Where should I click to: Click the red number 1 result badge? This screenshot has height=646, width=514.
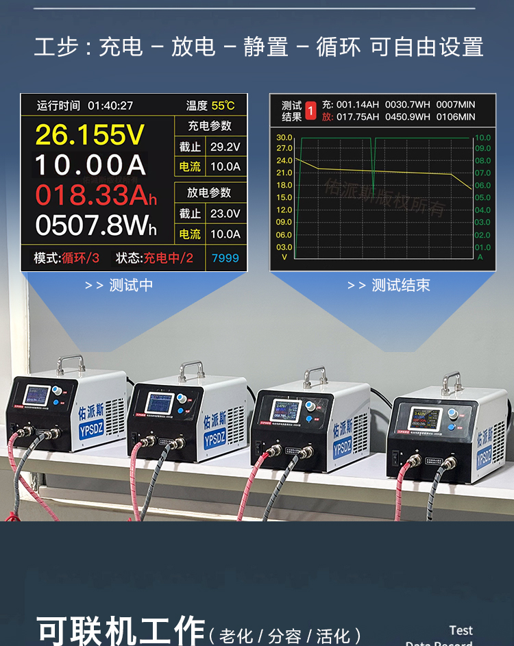point(310,111)
